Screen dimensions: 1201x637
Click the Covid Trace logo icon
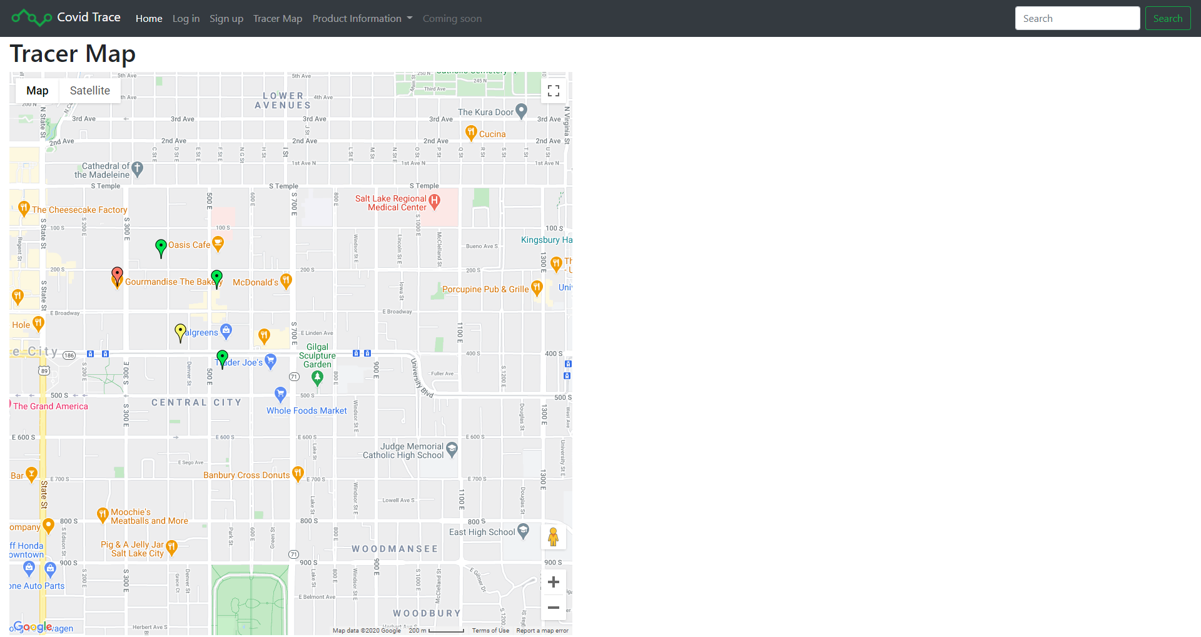[x=31, y=18]
